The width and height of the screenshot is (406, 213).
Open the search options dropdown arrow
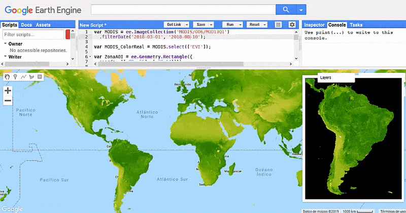coord(301,10)
